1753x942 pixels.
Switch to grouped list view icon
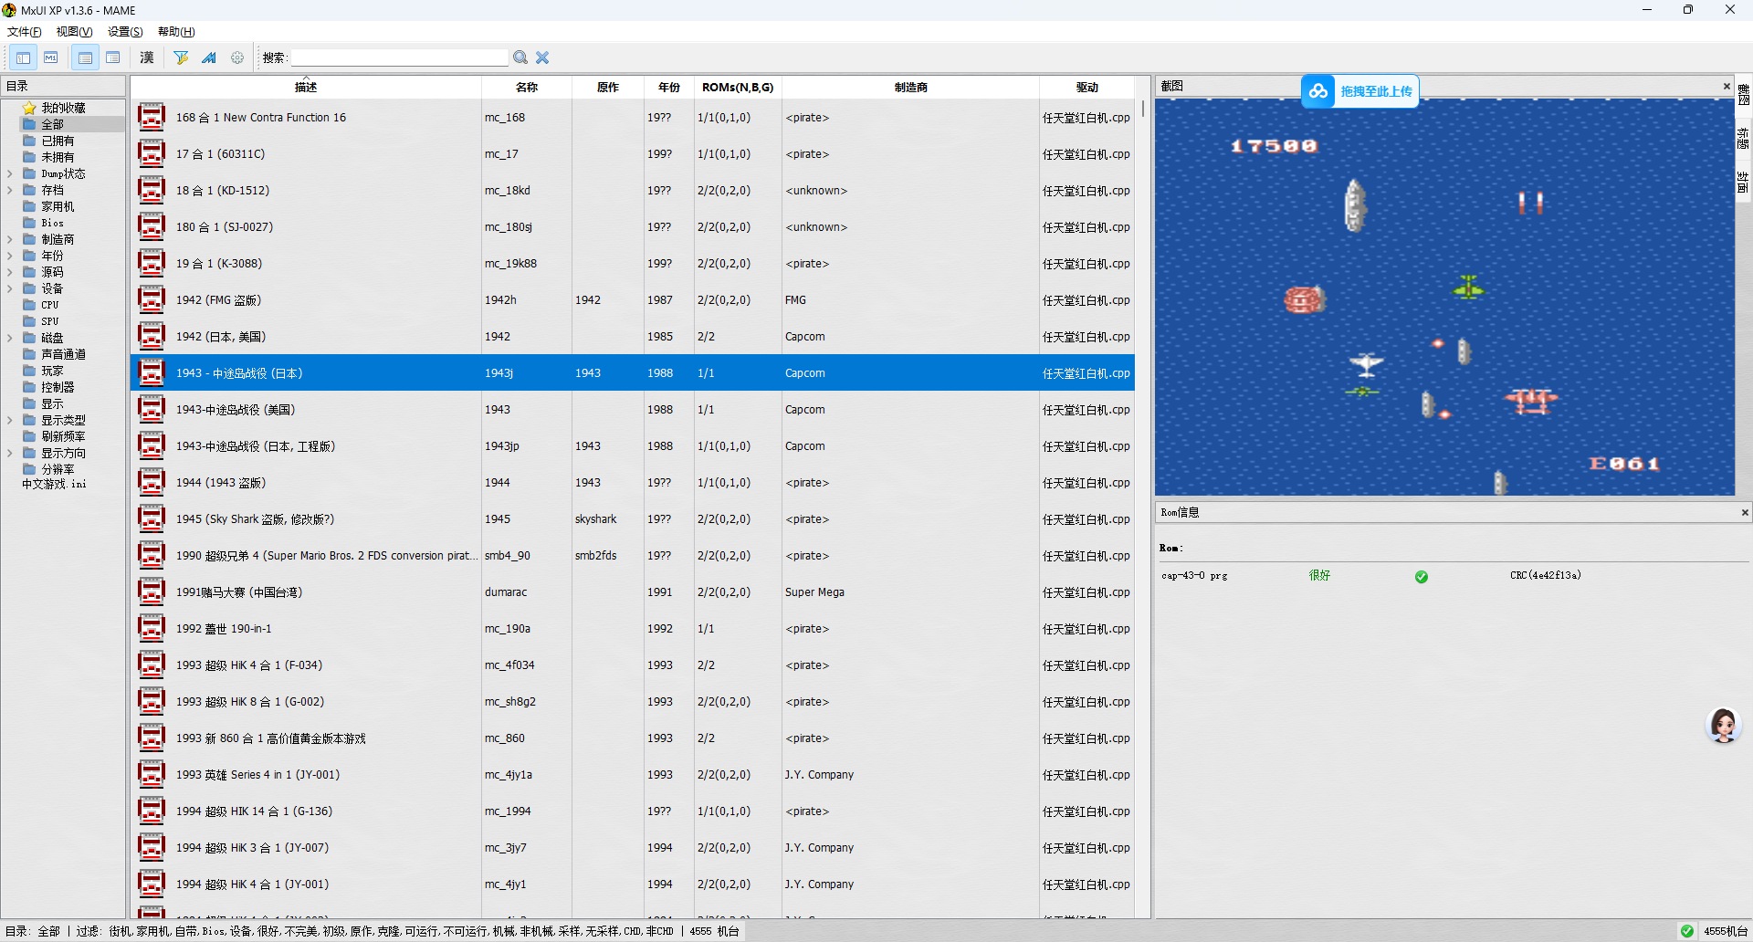[x=113, y=58]
